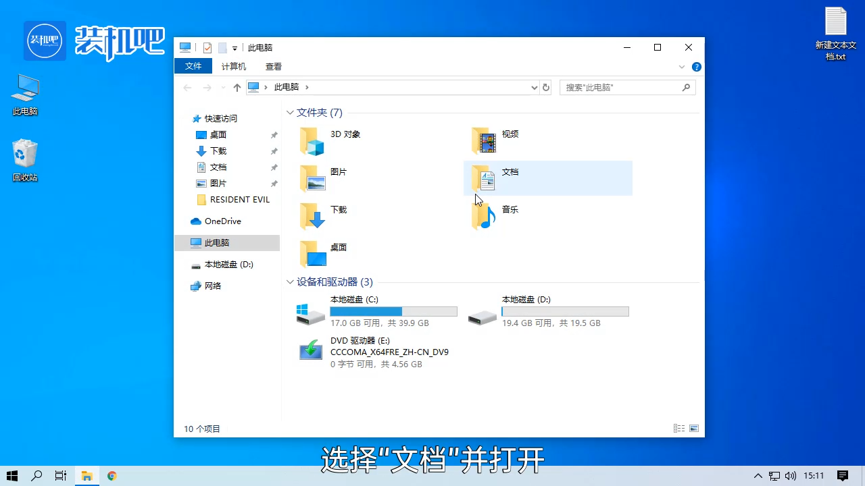Open the address bar history dropdown
865x486 pixels.
click(x=534, y=87)
